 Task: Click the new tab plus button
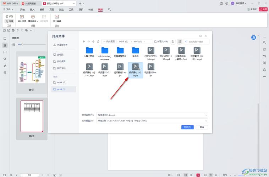pyautogui.click(x=80, y=4)
